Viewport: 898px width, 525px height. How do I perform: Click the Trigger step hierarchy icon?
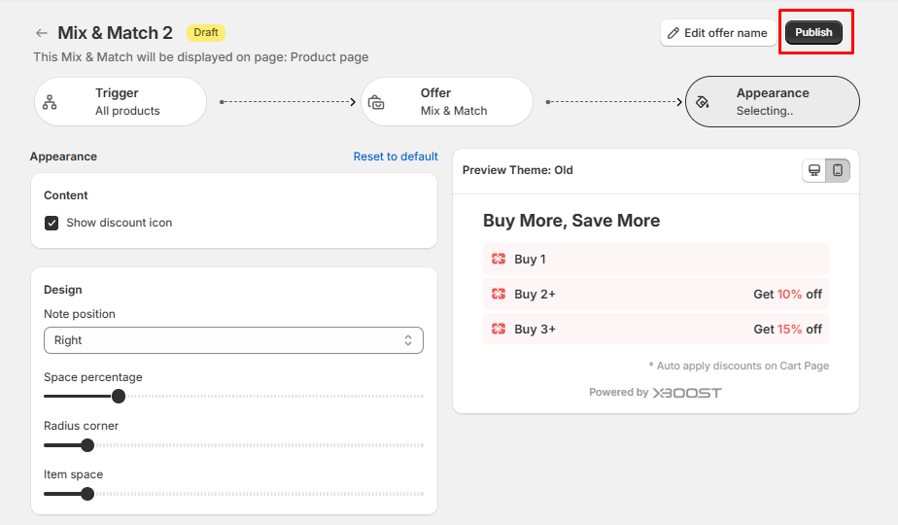[x=51, y=102]
